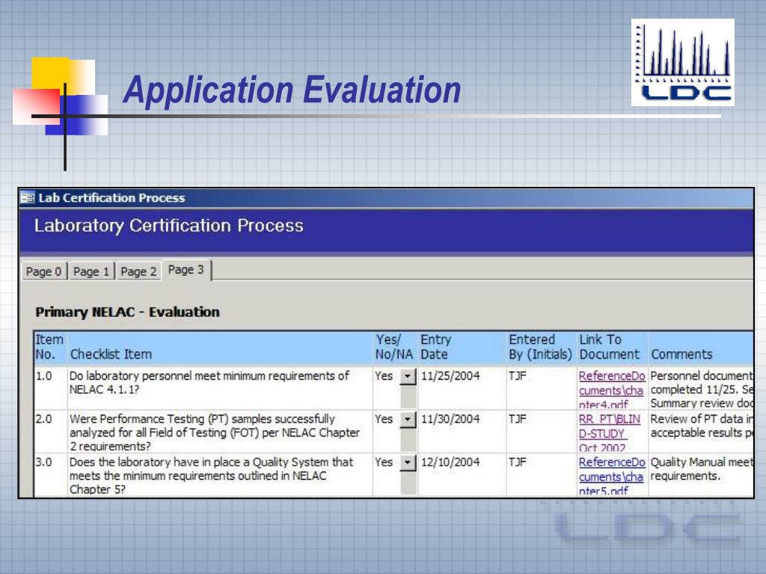Screen dimensions: 766x574
Task: Click the LDC logo image
Action: (x=682, y=63)
